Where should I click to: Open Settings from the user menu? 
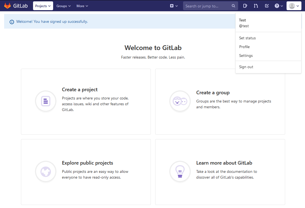tap(246, 56)
